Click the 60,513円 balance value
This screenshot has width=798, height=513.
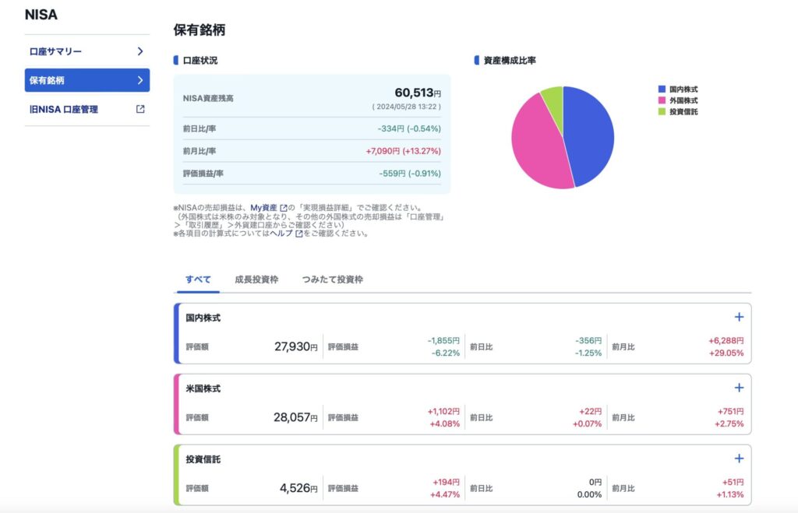tap(418, 93)
